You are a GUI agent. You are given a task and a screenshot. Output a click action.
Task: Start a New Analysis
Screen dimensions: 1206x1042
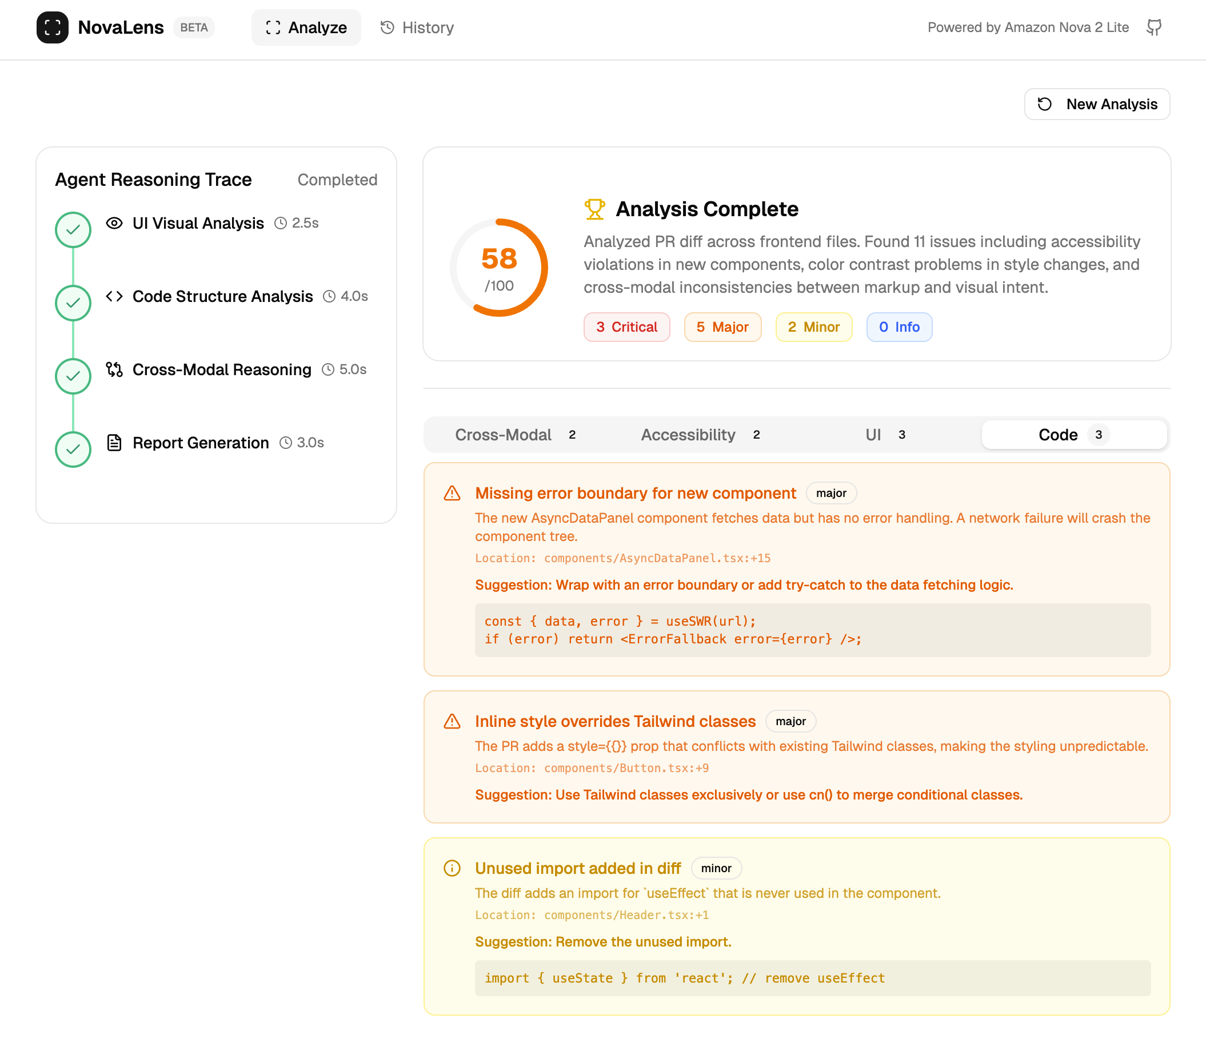coord(1097,104)
